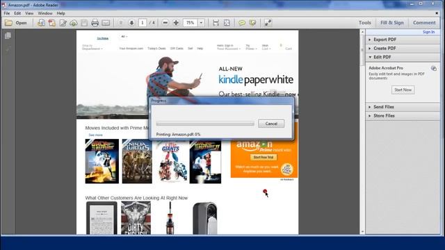Zoom in with the plus button
The image size is (445, 250).
[x=176, y=23]
